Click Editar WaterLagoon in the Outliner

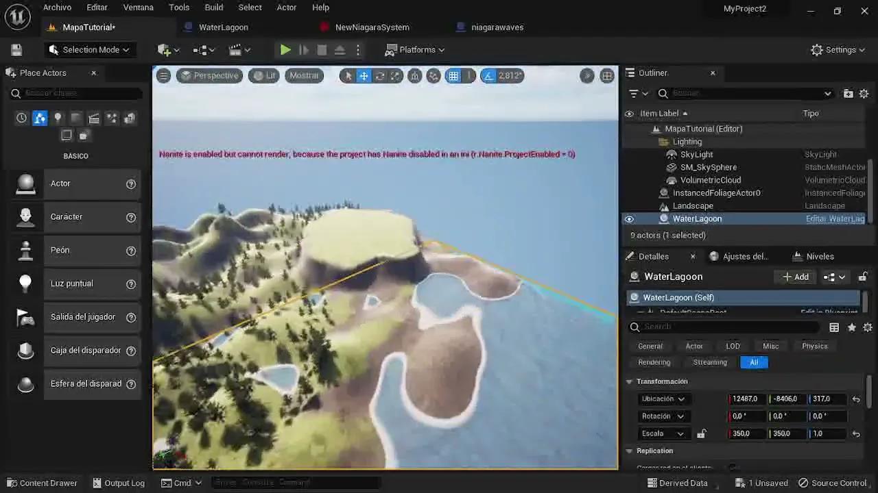pos(835,218)
